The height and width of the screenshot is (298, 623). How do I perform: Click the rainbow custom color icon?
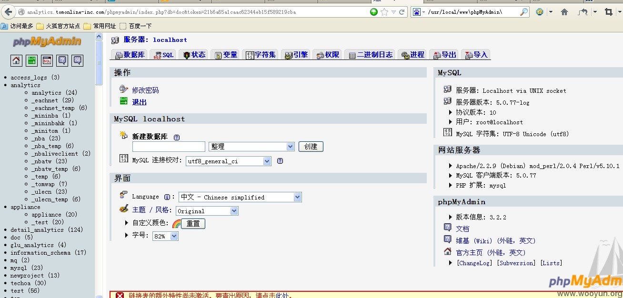click(x=176, y=223)
